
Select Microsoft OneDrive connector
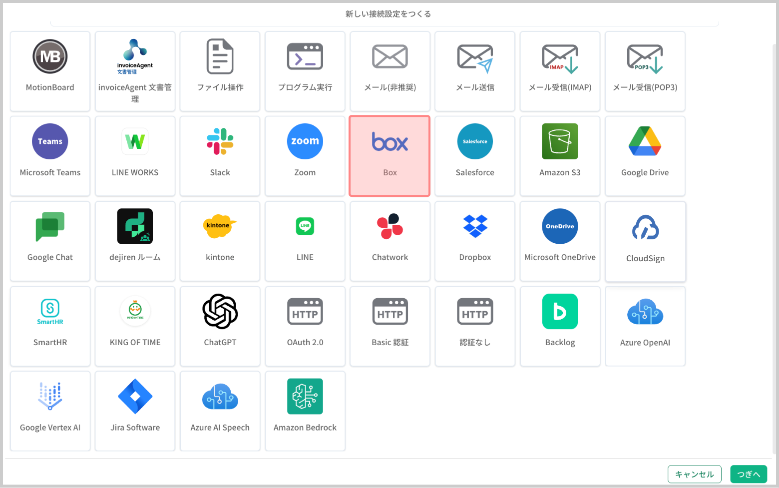coord(560,241)
